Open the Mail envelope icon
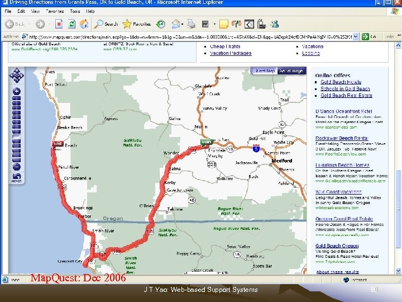 176,24
